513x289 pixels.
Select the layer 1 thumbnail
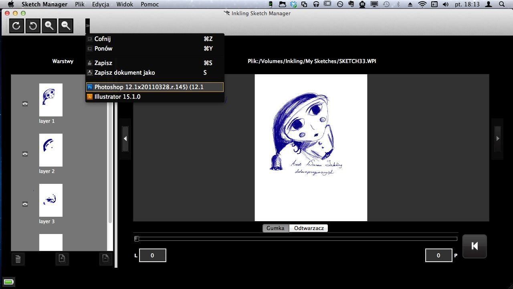pyautogui.click(x=51, y=100)
